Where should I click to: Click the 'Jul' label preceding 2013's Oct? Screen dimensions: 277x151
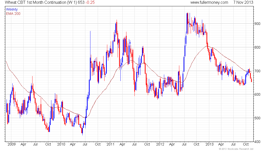click(233, 144)
